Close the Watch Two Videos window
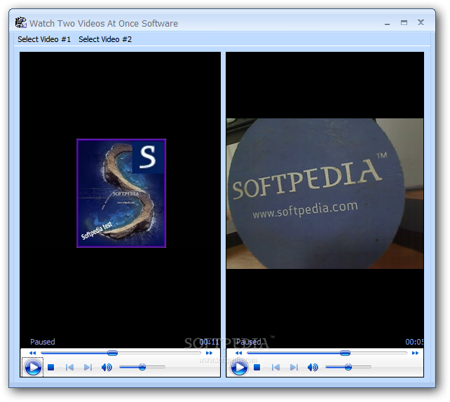The image size is (450, 402). click(421, 22)
